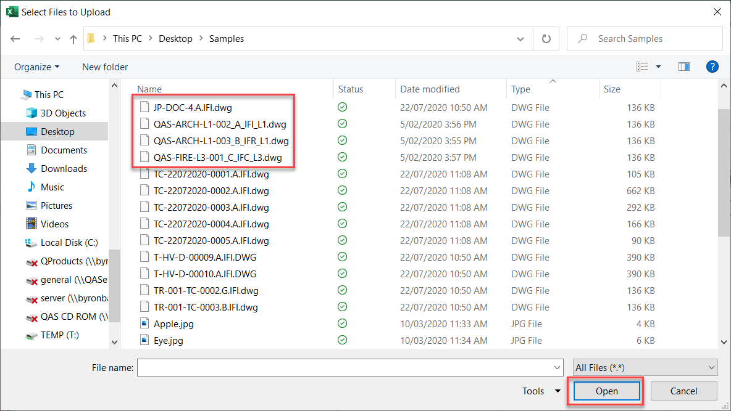
Task: Open the recent locations chevron
Action: click(x=57, y=39)
